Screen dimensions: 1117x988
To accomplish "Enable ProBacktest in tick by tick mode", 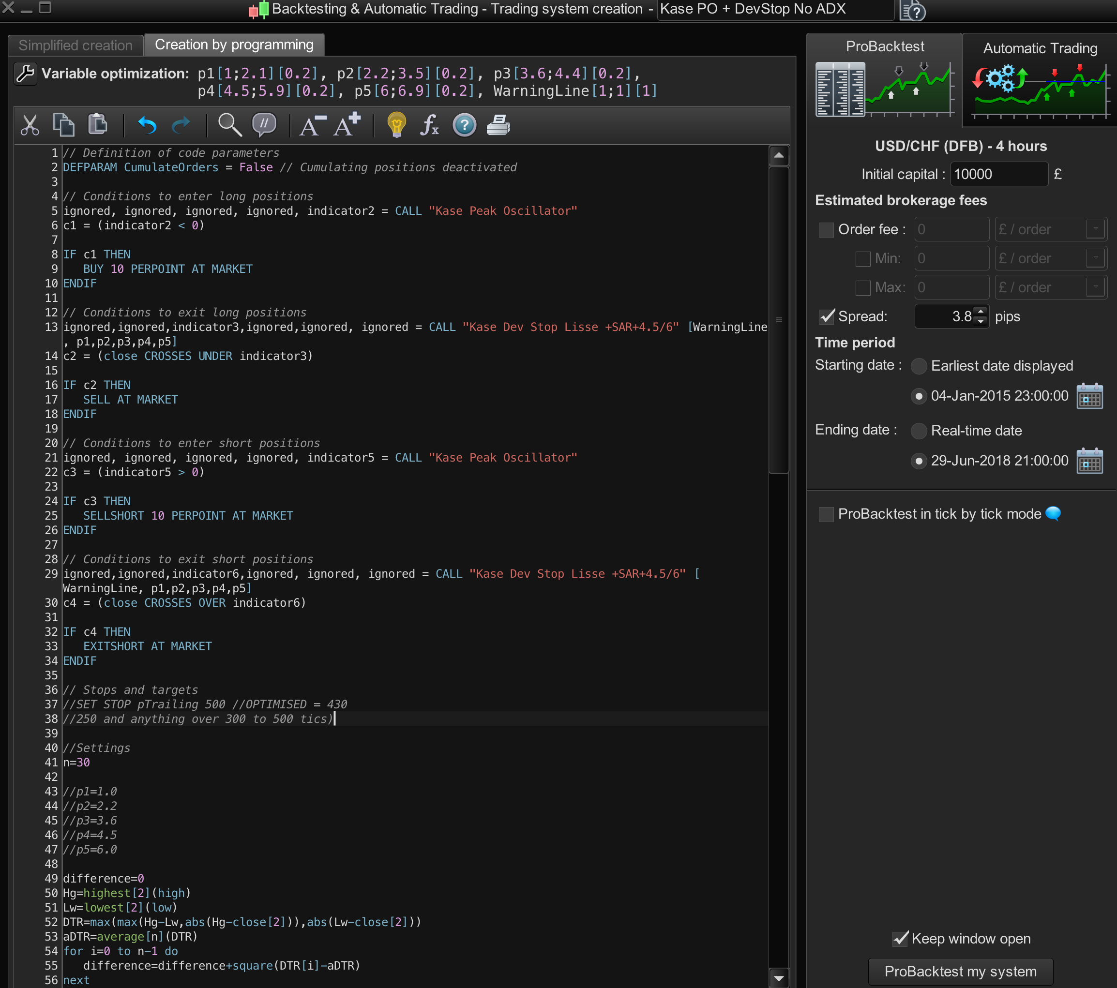I will [x=826, y=514].
